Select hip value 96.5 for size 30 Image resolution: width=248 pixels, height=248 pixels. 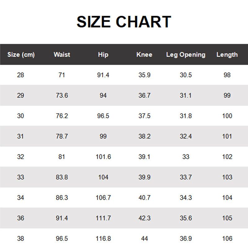103,116
